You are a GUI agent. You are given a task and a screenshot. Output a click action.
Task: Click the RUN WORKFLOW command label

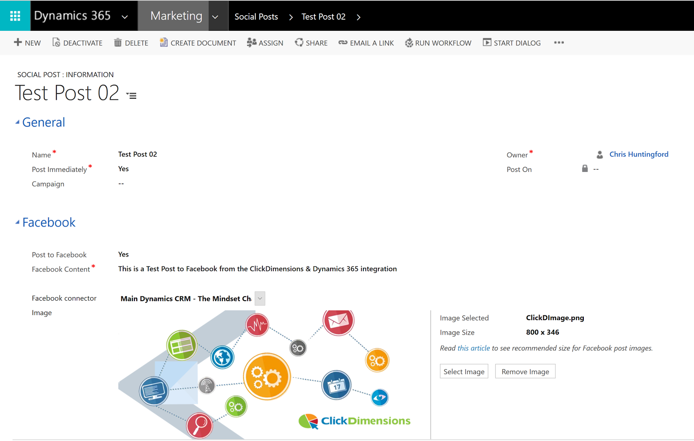pos(443,43)
